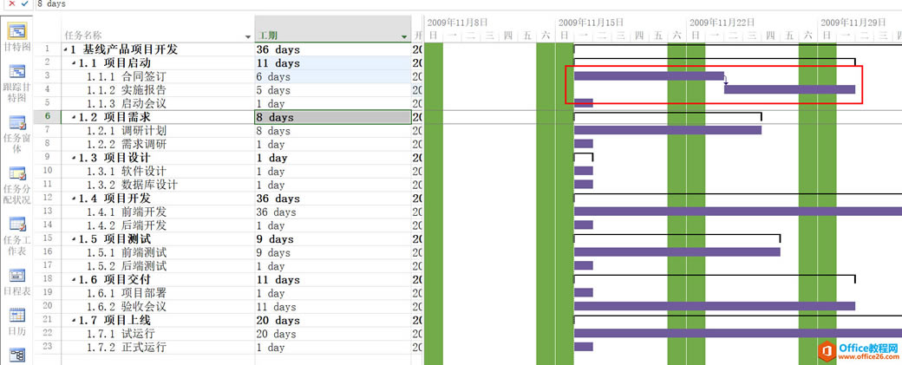Open the 任务分配状况 task usage view
This screenshot has height=365, width=902.
17,185
